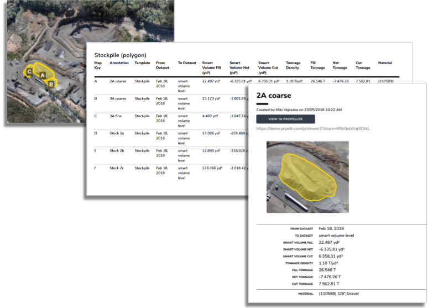Select the 2A coarse row in table
This screenshot has width=428, height=308.
(118, 81)
